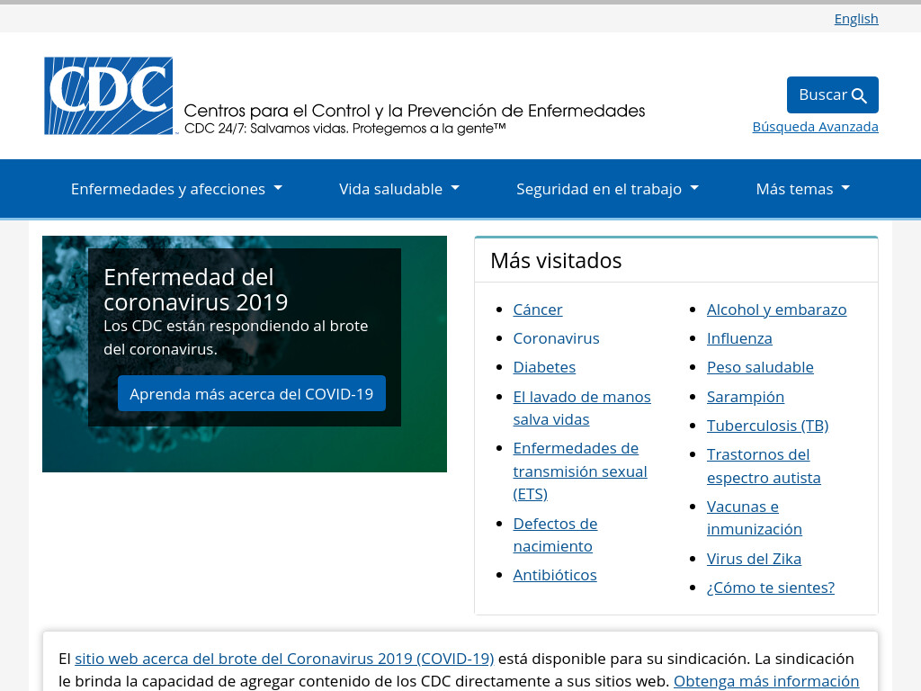Open the Peso saludable link

760,367
